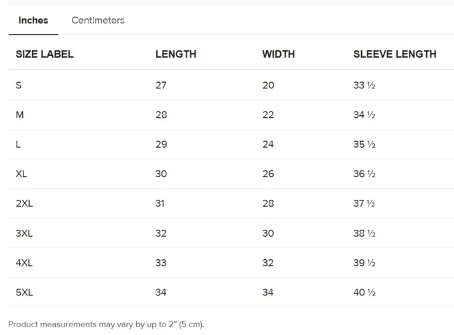The width and height of the screenshot is (454, 335).
Task: Select the 3XL size row label
Action: point(24,233)
